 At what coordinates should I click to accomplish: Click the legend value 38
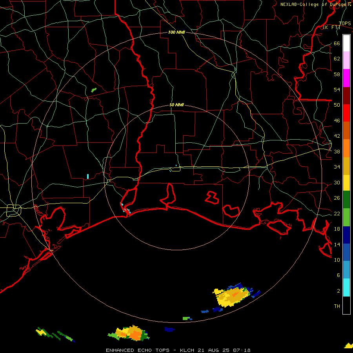(x=337, y=151)
